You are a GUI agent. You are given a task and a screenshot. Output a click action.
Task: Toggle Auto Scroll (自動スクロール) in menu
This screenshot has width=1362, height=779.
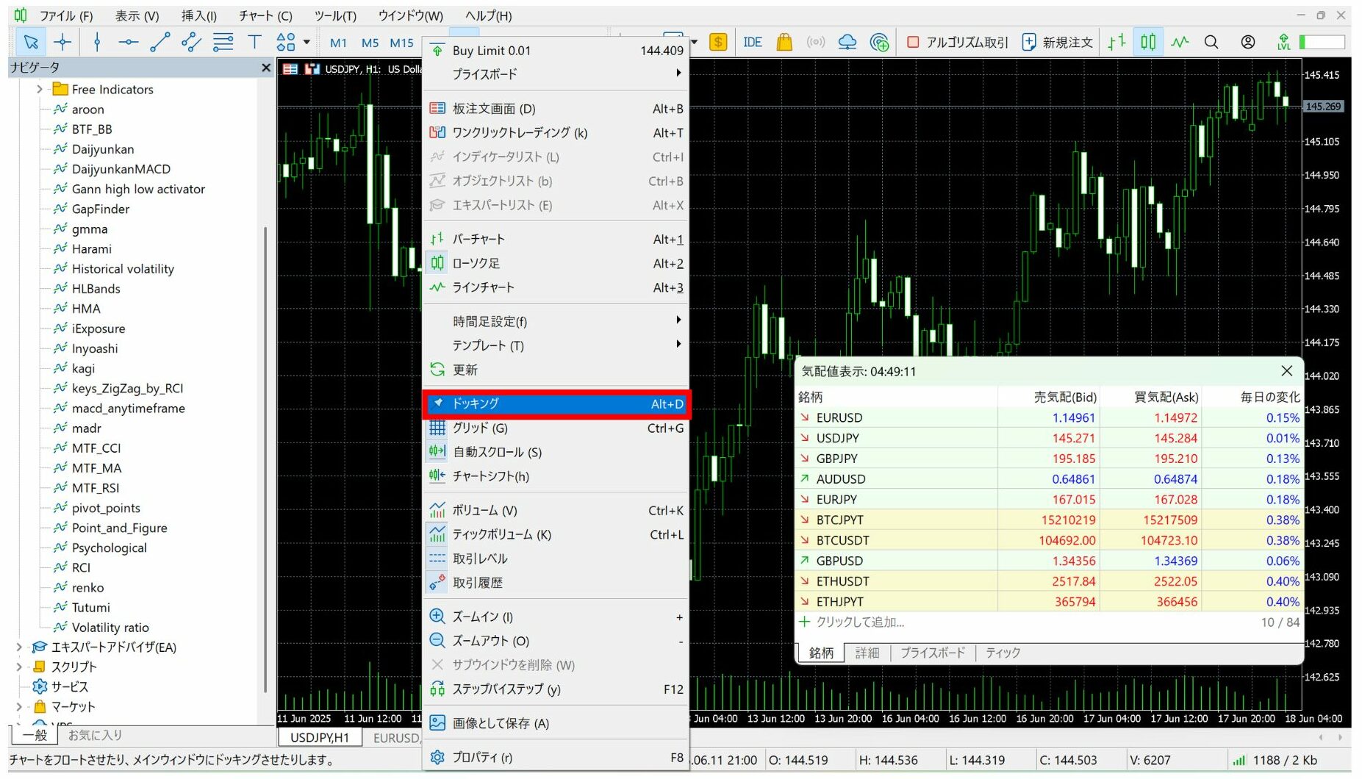click(497, 452)
